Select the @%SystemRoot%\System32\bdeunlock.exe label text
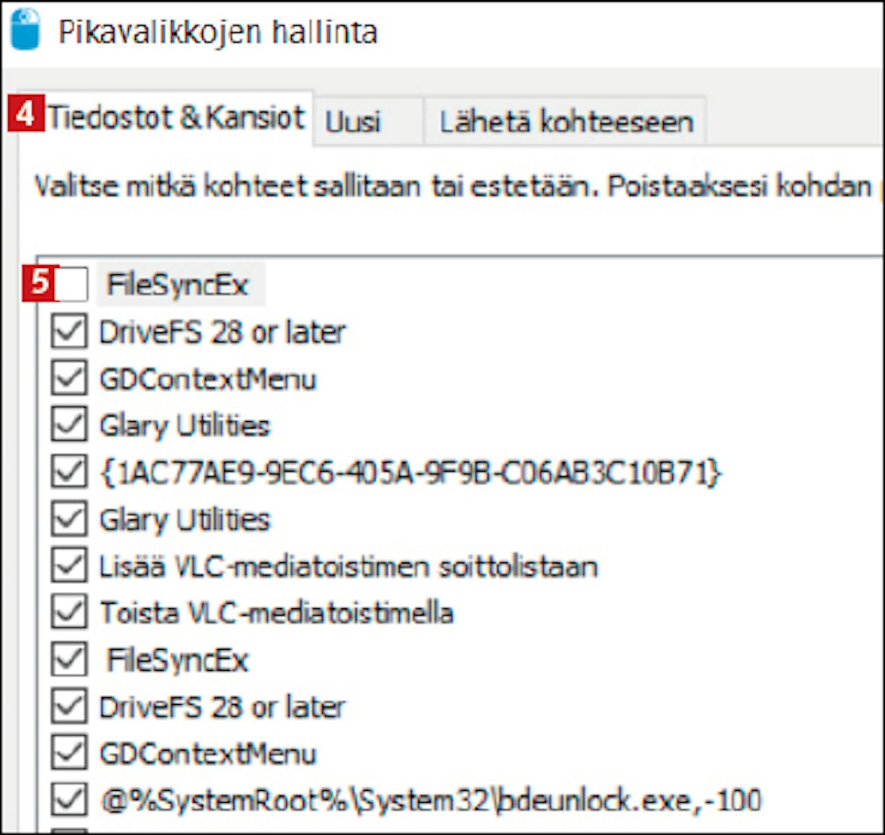Image resolution: width=885 pixels, height=835 pixels. (x=431, y=800)
